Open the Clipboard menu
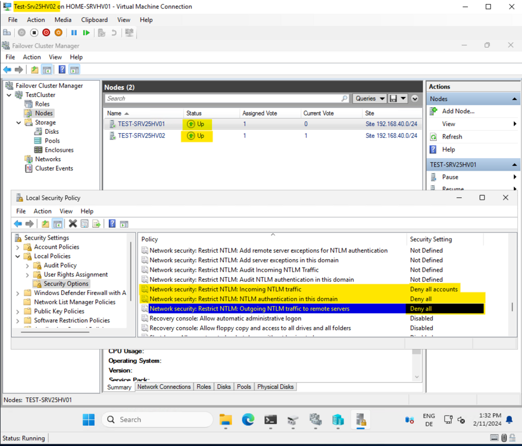522x446 pixels. [94, 20]
